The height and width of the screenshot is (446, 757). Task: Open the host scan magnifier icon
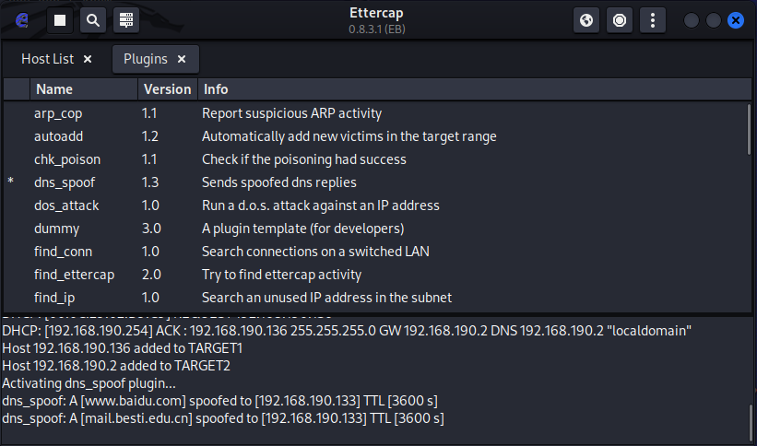point(92,19)
